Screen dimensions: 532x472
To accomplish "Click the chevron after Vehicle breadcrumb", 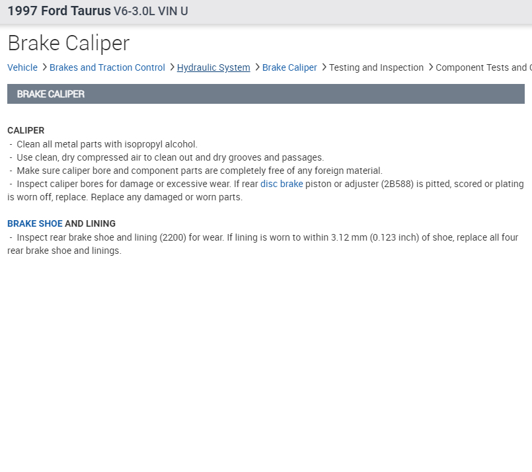I will (44, 67).
